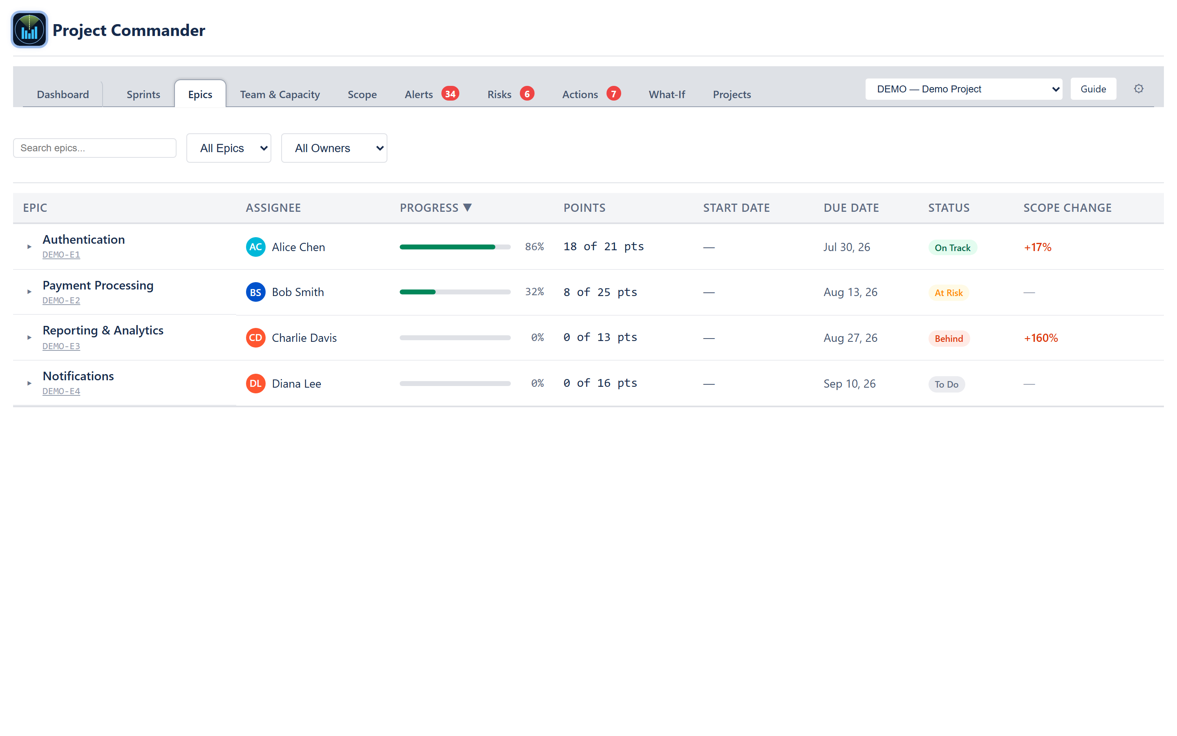The width and height of the screenshot is (1177, 736).
Task: Click the '0 of 13 pts' cell
Action: tap(600, 337)
